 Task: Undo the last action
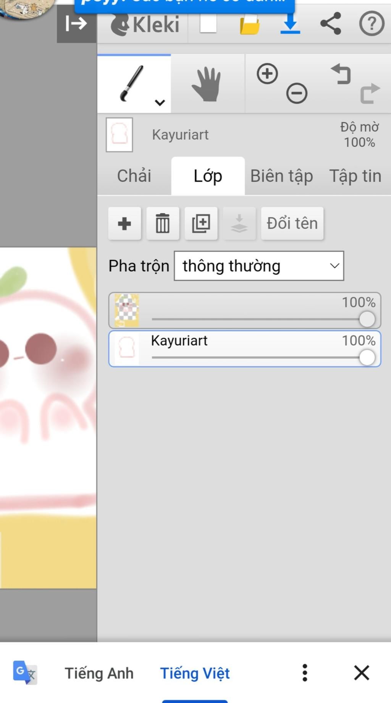[341, 74]
